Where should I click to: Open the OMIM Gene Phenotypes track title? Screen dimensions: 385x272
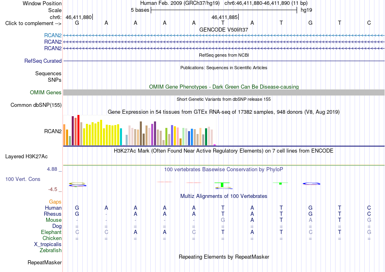(x=224, y=87)
